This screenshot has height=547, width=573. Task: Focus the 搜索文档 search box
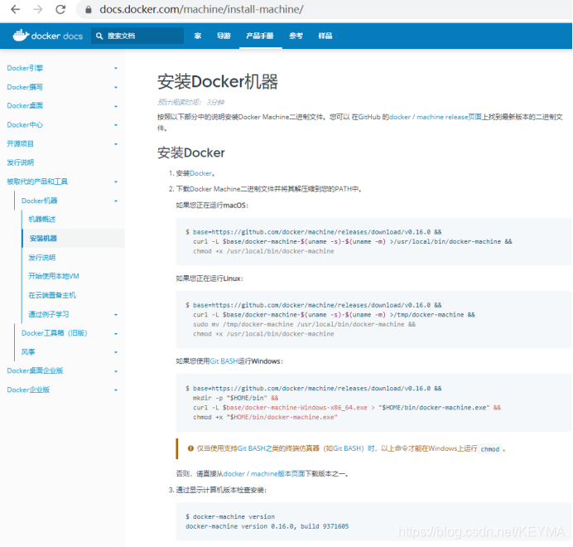[x=137, y=36]
